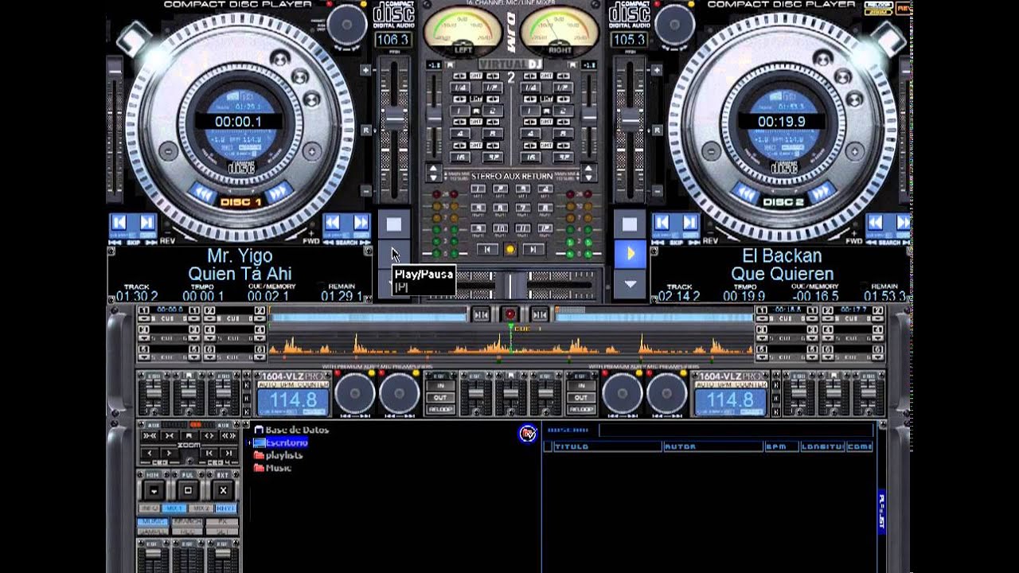Click the previous button left of yellow mixer light
The width and height of the screenshot is (1019, 573).
[x=487, y=249]
